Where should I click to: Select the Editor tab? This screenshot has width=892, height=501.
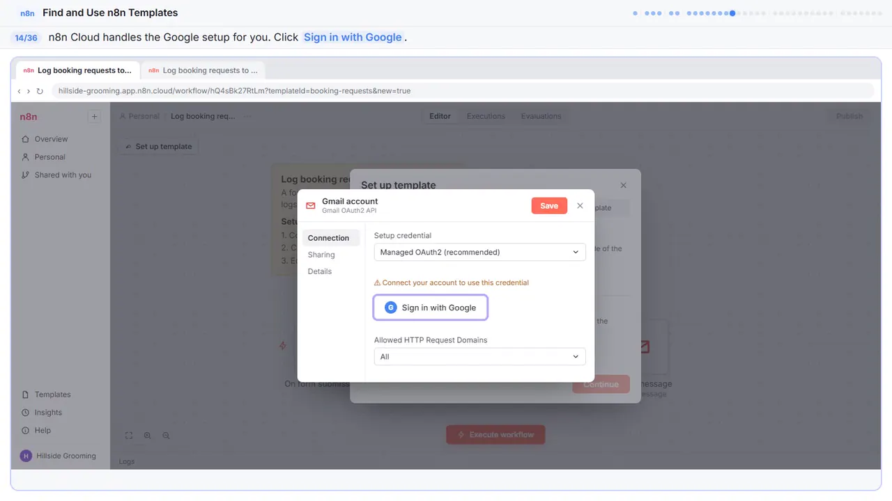[x=440, y=116]
